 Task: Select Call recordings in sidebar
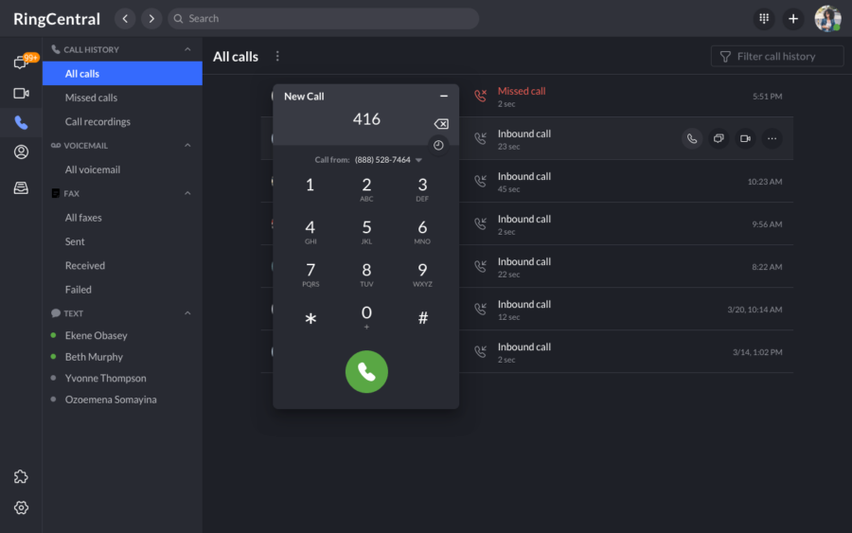click(98, 122)
